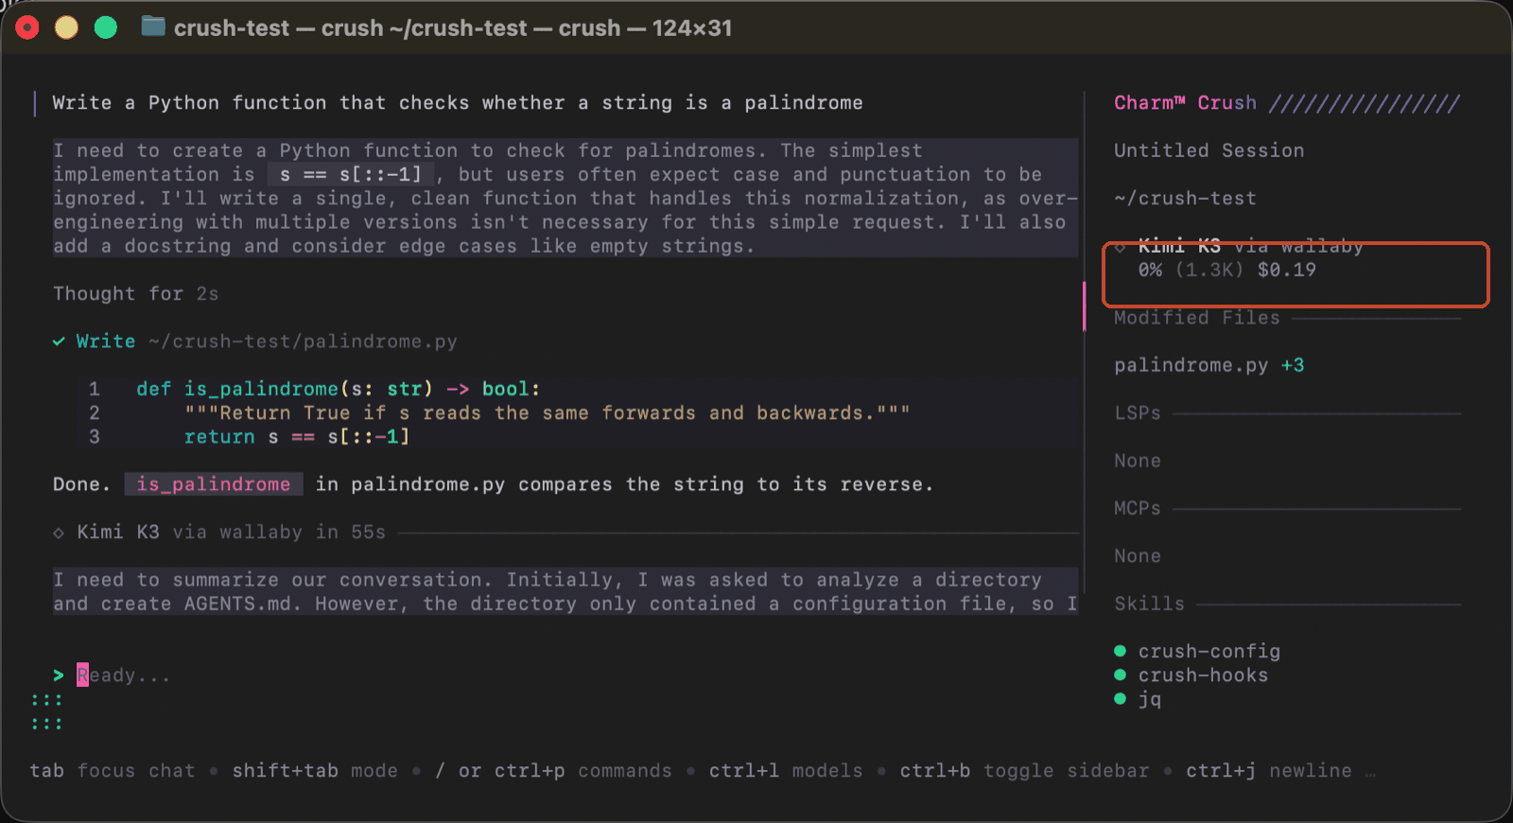This screenshot has height=823, width=1513.
Task: Select the "crush-hooks" skill name
Action: point(1203,675)
